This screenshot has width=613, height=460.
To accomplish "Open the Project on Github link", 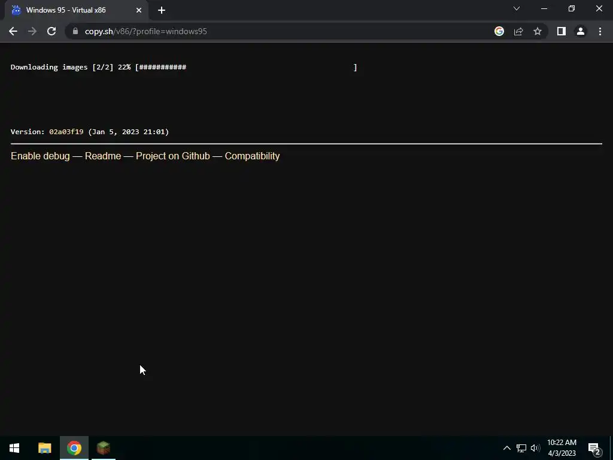I will pyautogui.click(x=173, y=156).
